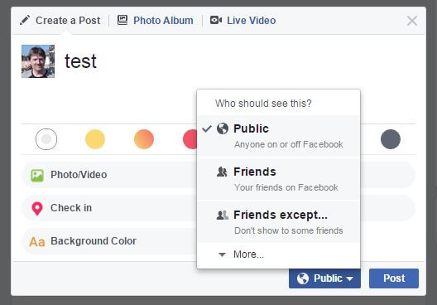Click the Friends except people icon
Image resolution: width=437 pixels, height=305 pixels.
point(223,215)
